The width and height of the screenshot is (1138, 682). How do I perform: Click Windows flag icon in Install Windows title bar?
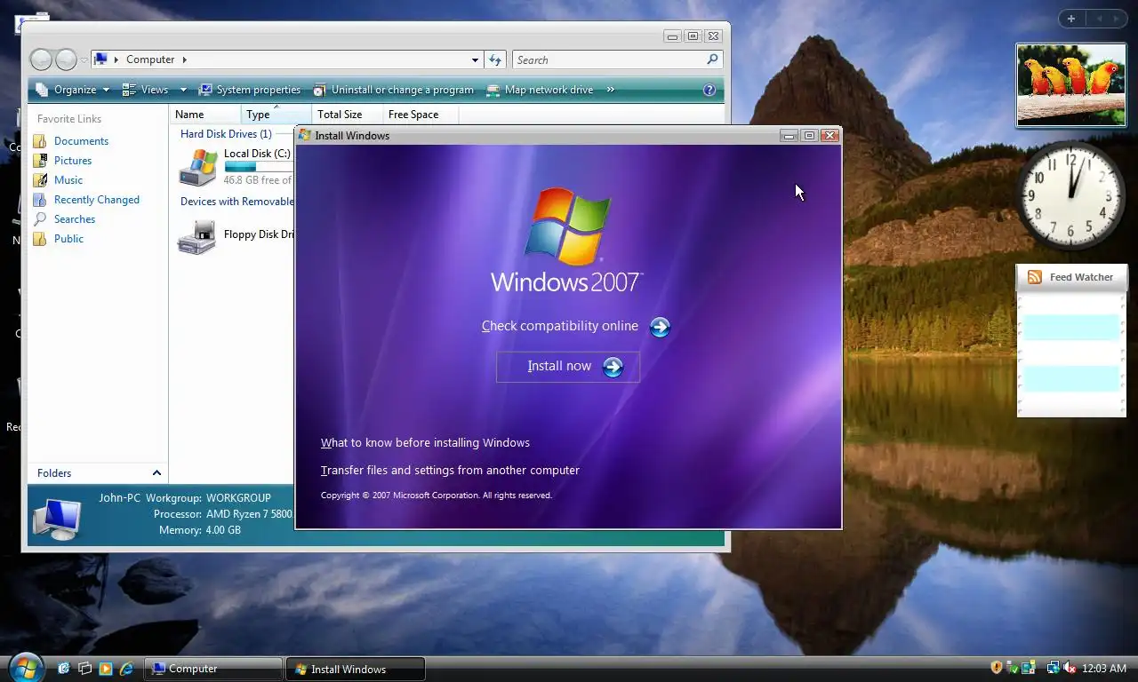(305, 135)
